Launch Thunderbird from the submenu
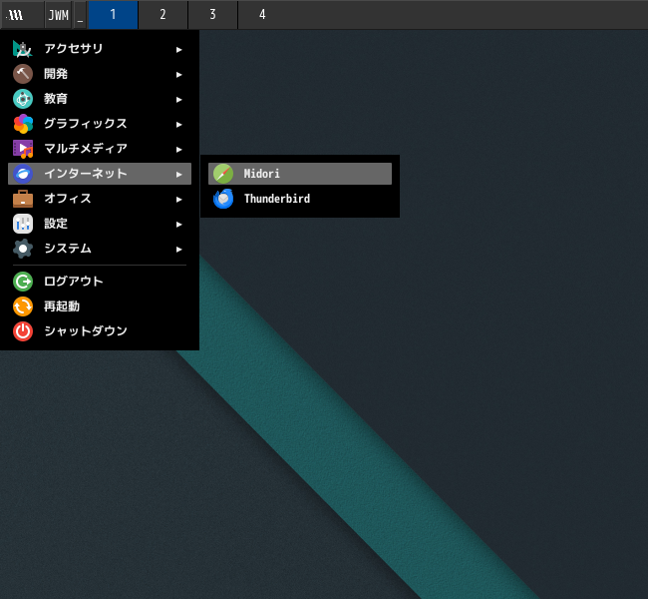This screenshot has width=648, height=599. pos(300,199)
